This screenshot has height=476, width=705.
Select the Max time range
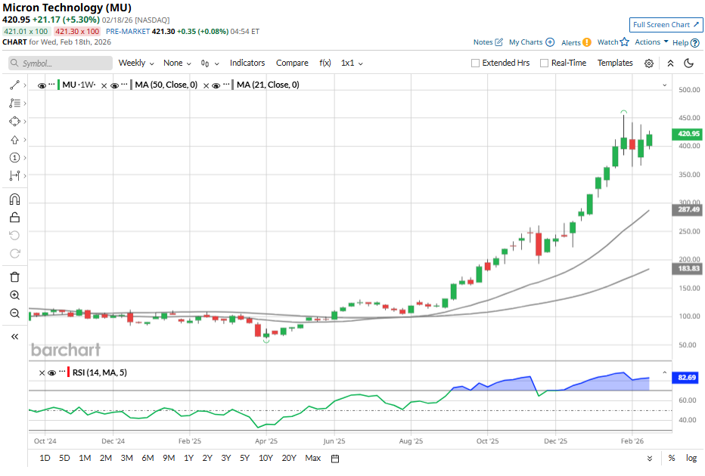tap(313, 458)
